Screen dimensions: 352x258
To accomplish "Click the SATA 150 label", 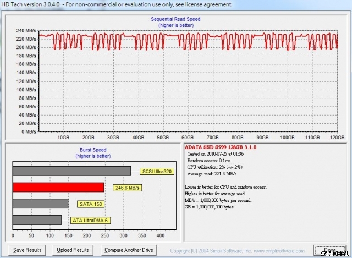I will point(91,204).
